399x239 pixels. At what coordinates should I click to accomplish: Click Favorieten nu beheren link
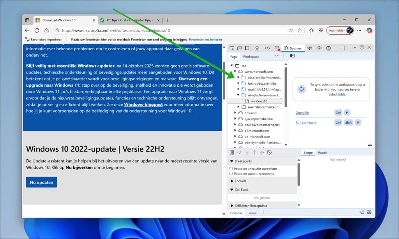pyautogui.click(x=205, y=40)
